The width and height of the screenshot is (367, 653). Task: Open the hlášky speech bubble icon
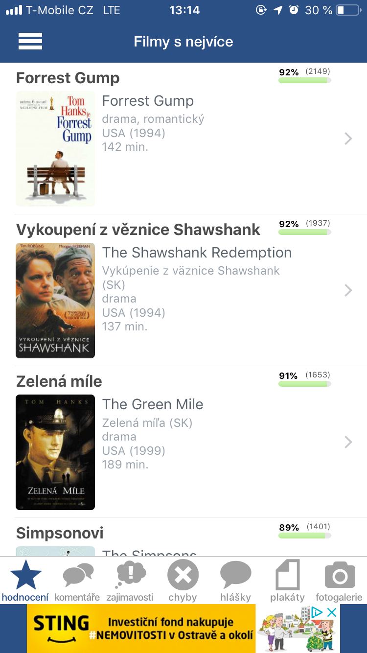pyautogui.click(x=235, y=575)
